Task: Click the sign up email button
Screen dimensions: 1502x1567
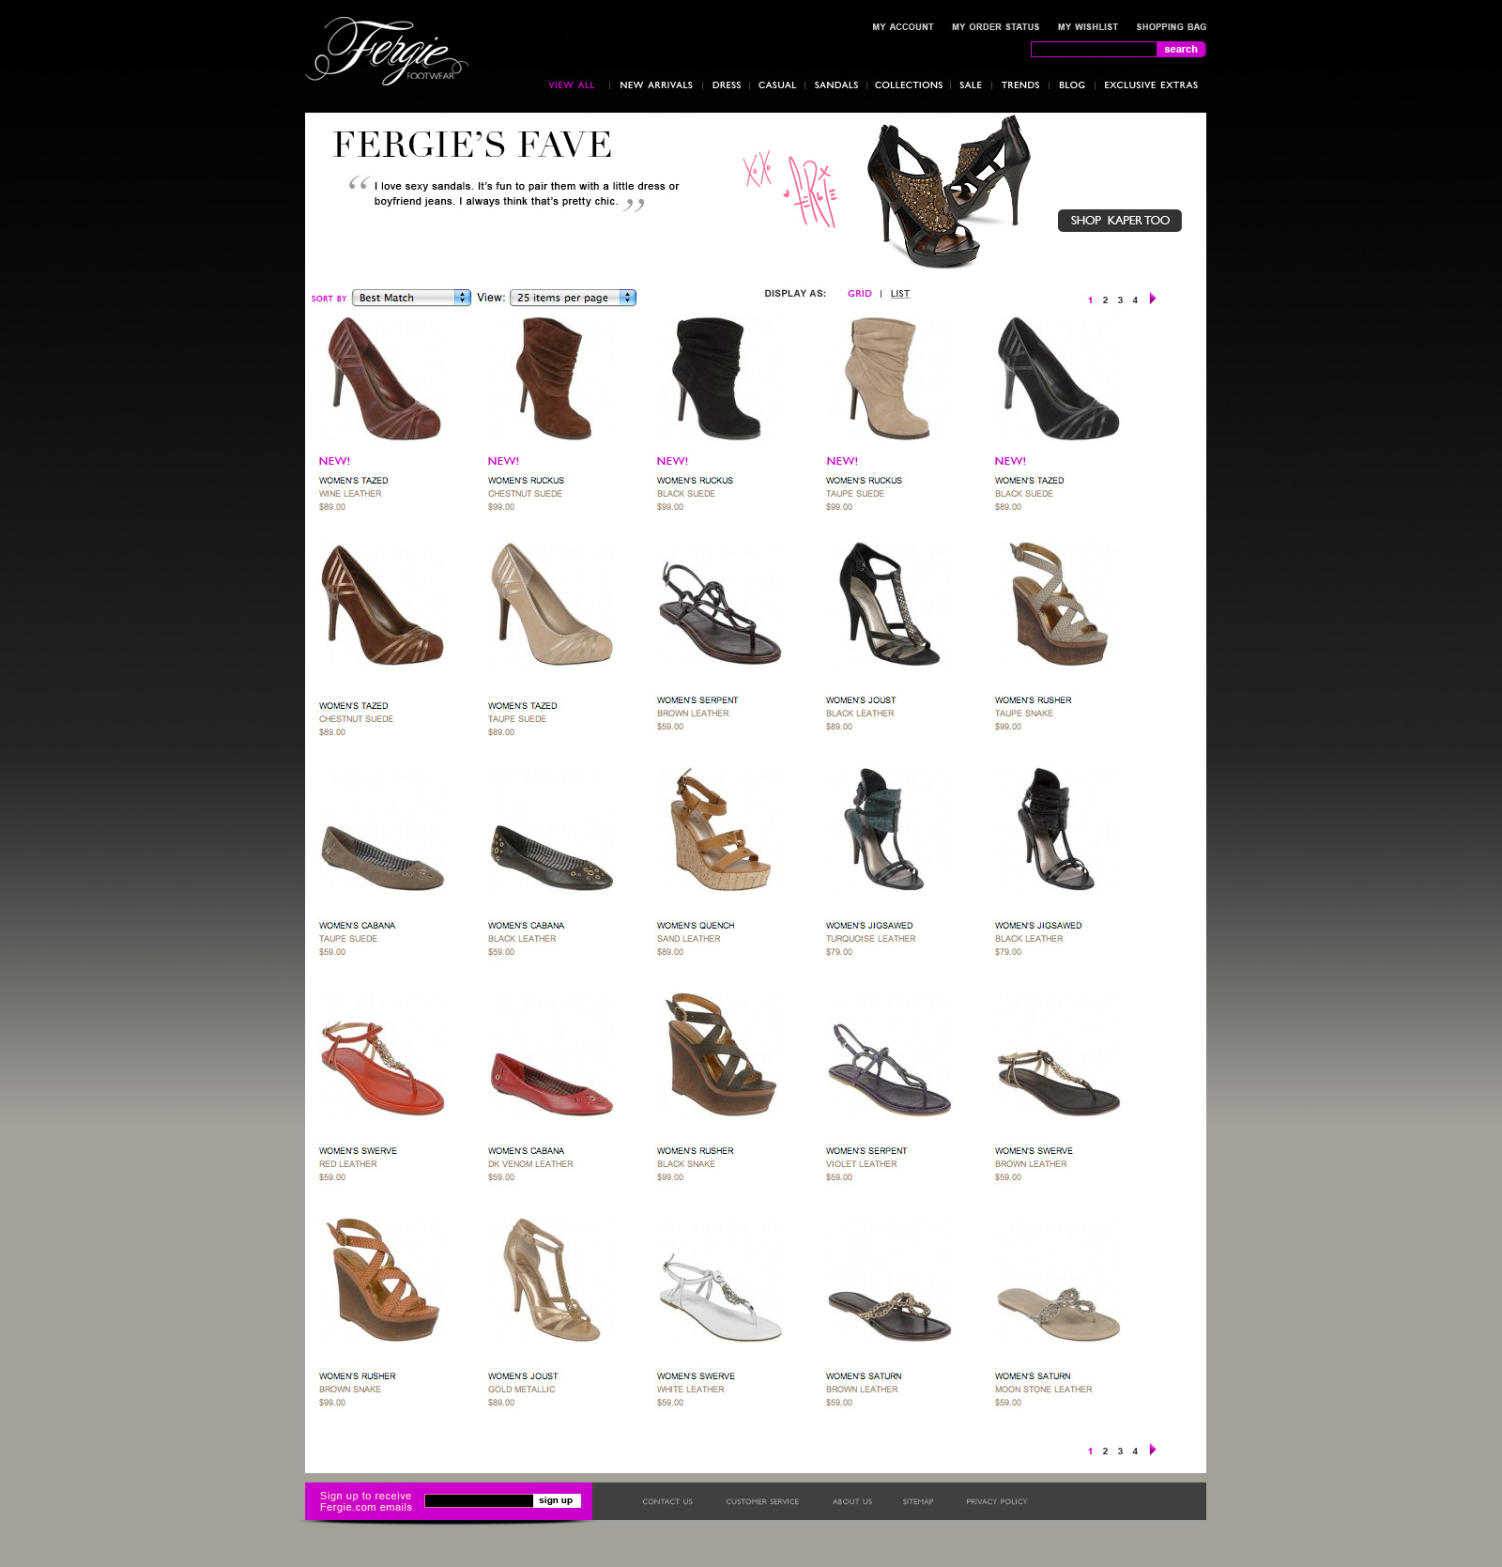Action: pos(556,1500)
